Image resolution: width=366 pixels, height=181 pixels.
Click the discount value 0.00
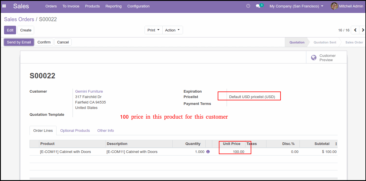295,152
